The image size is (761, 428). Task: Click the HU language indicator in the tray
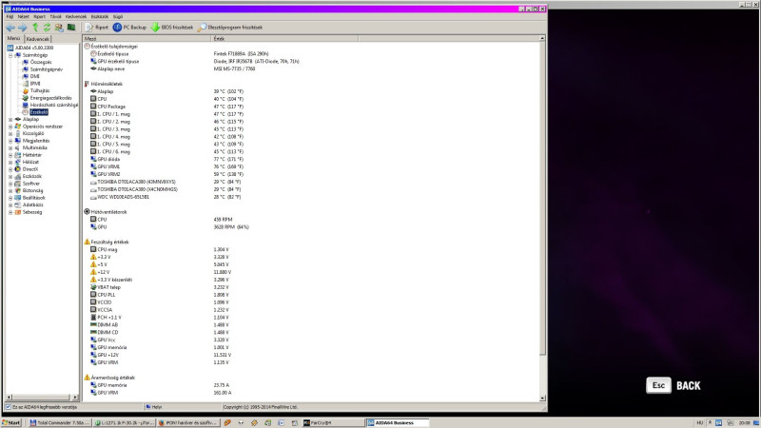click(x=700, y=423)
